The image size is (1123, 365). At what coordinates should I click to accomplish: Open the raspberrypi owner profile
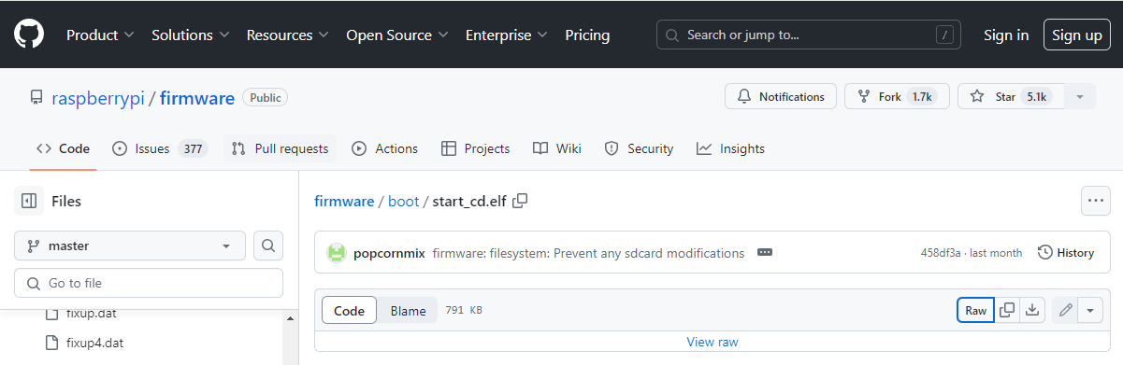[98, 98]
